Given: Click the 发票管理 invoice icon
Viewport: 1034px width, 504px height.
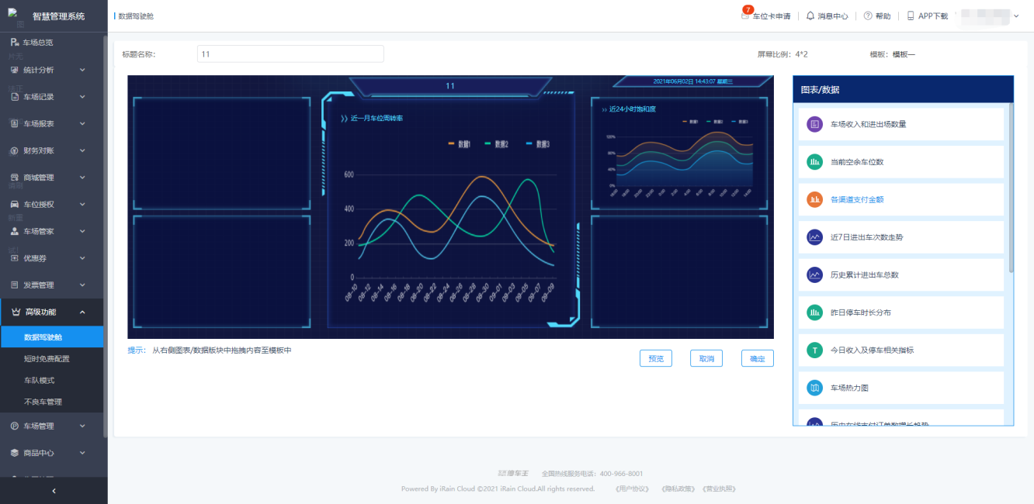Looking at the screenshot, I should point(14,285).
